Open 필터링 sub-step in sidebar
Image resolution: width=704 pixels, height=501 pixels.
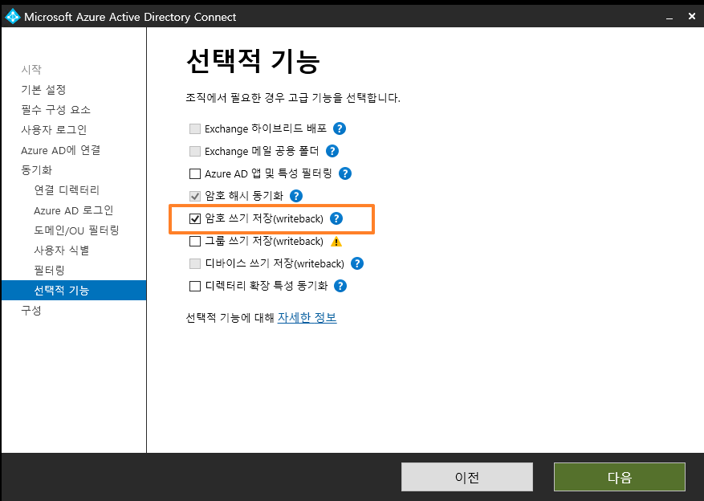click(x=50, y=271)
